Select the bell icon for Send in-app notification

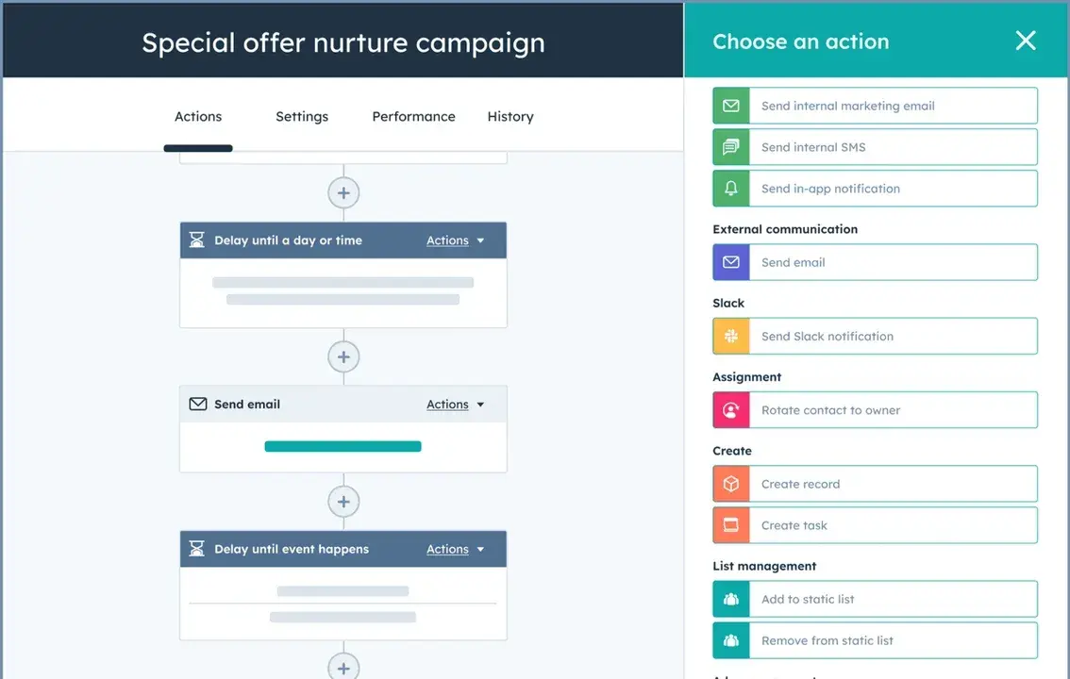coord(730,188)
